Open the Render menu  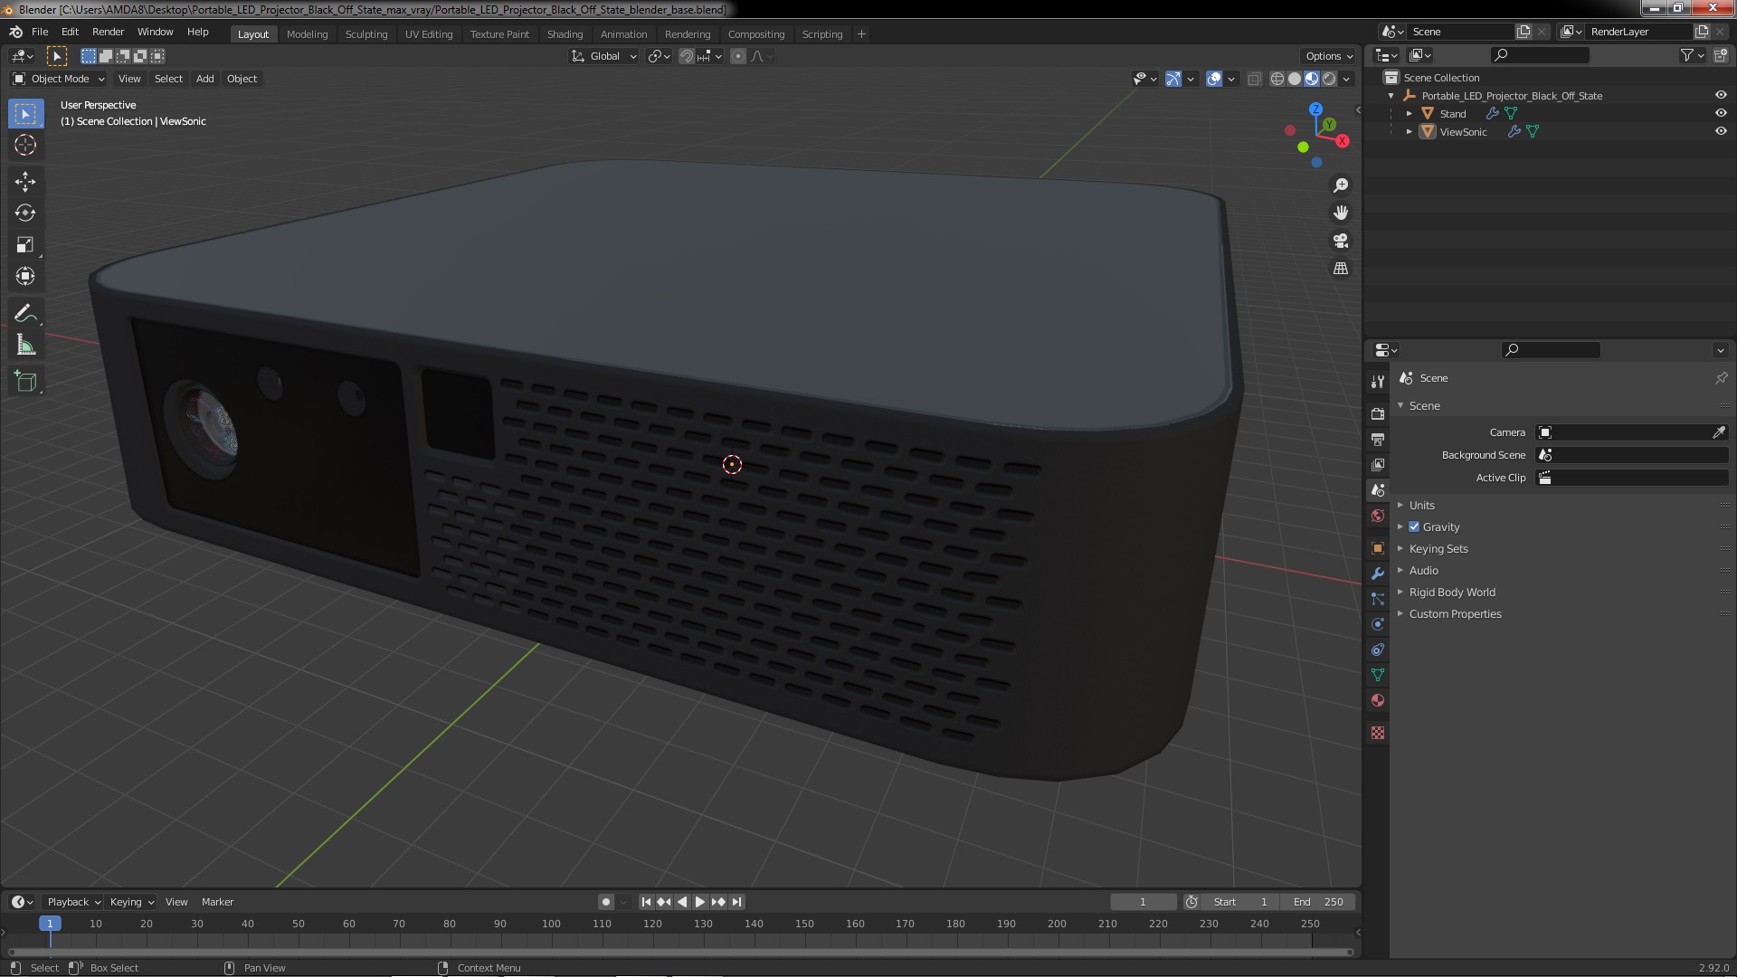coord(108,32)
